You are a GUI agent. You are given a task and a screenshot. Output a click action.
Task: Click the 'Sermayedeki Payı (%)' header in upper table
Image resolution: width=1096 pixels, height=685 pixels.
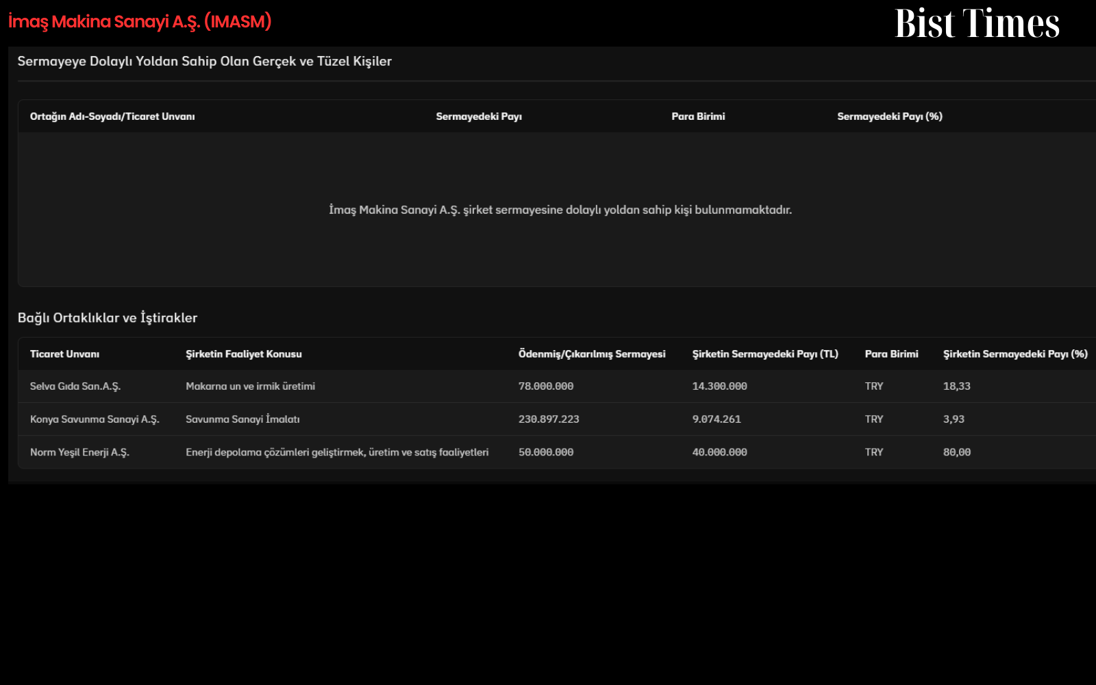[x=890, y=116]
